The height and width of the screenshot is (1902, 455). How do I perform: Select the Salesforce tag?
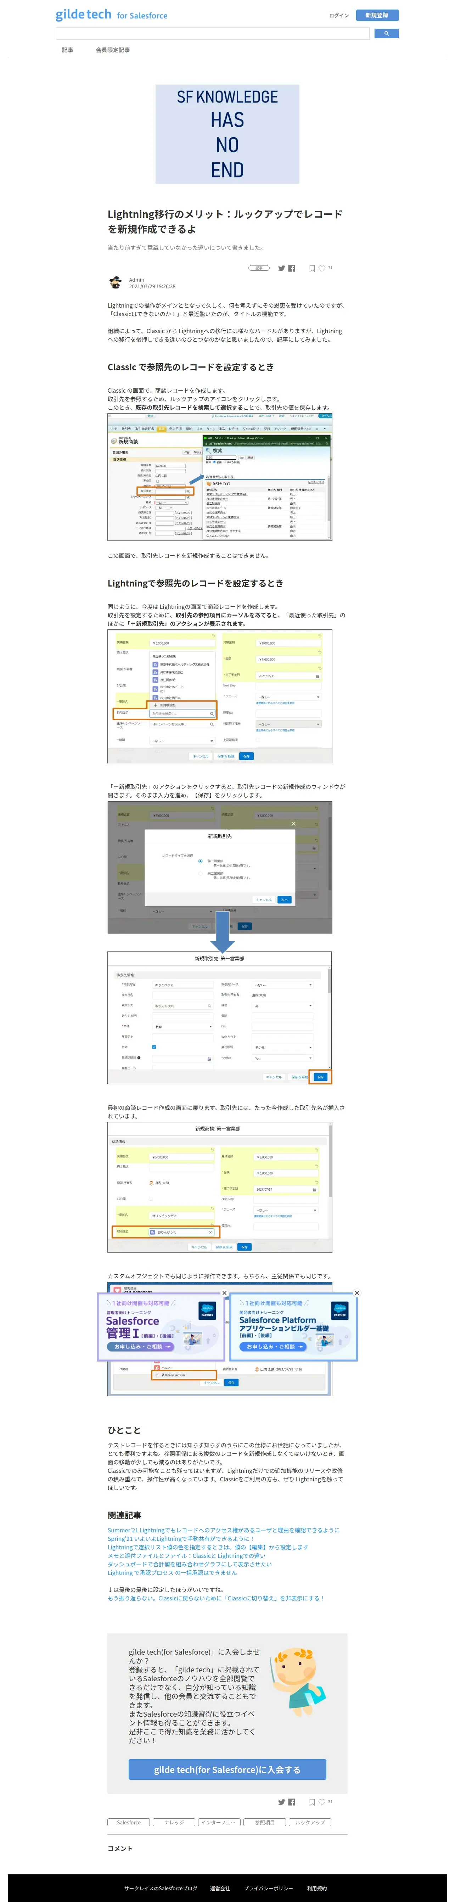coord(129,1822)
